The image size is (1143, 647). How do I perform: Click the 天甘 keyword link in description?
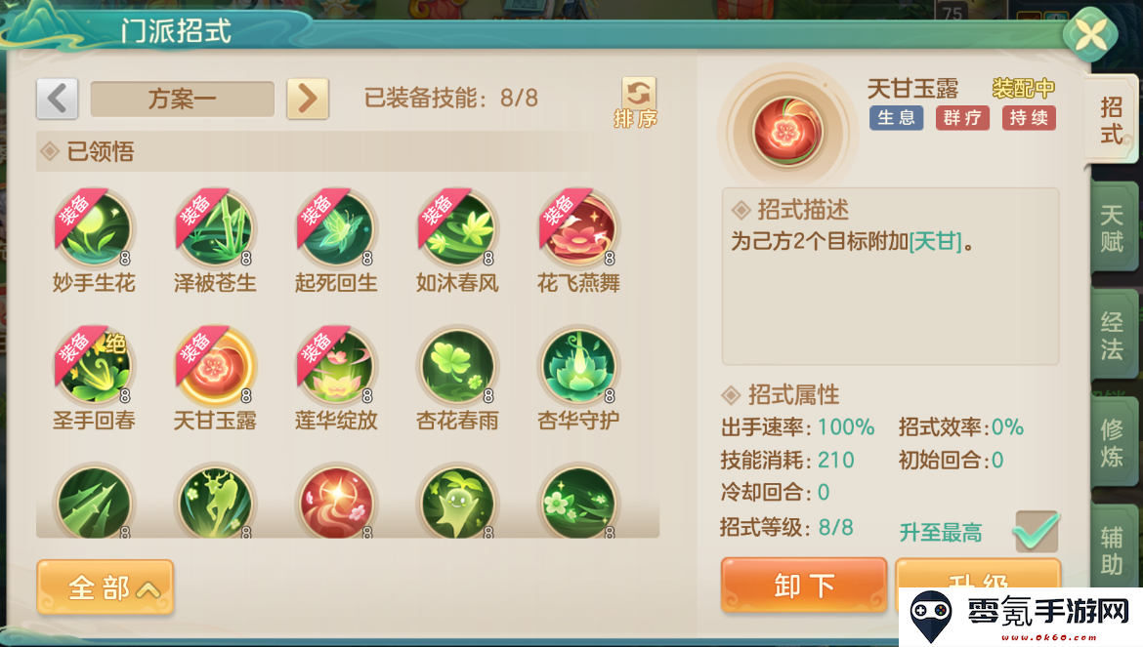pyautogui.click(x=936, y=241)
